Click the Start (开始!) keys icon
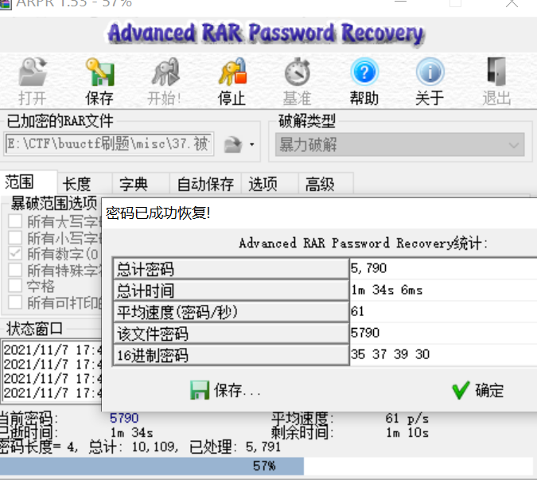 coord(165,72)
